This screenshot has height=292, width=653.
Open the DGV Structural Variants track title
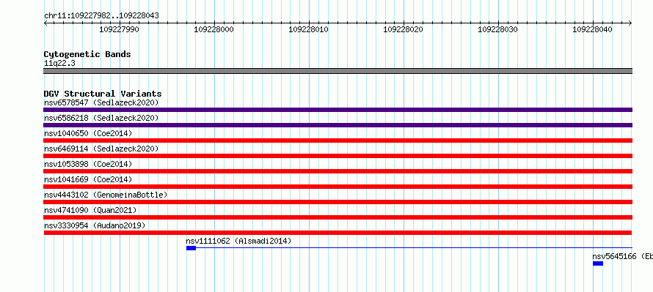click(x=103, y=94)
